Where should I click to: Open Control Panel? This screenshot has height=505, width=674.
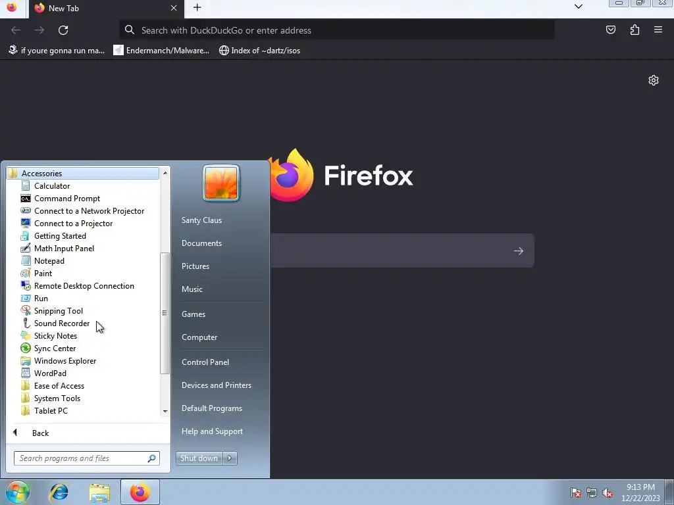[x=205, y=362]
